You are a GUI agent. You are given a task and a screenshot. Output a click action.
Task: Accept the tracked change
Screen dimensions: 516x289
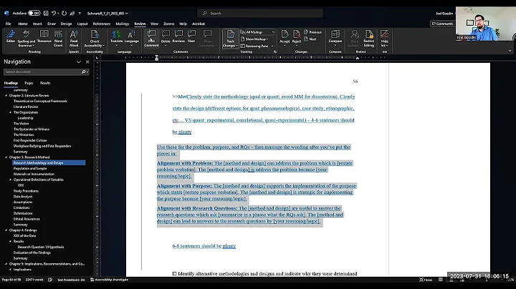tap(285, 38)
